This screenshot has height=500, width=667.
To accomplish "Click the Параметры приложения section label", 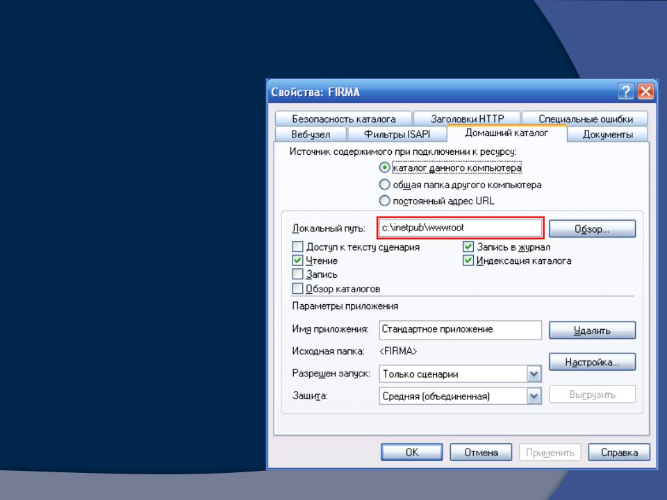I will pos(345,306).
